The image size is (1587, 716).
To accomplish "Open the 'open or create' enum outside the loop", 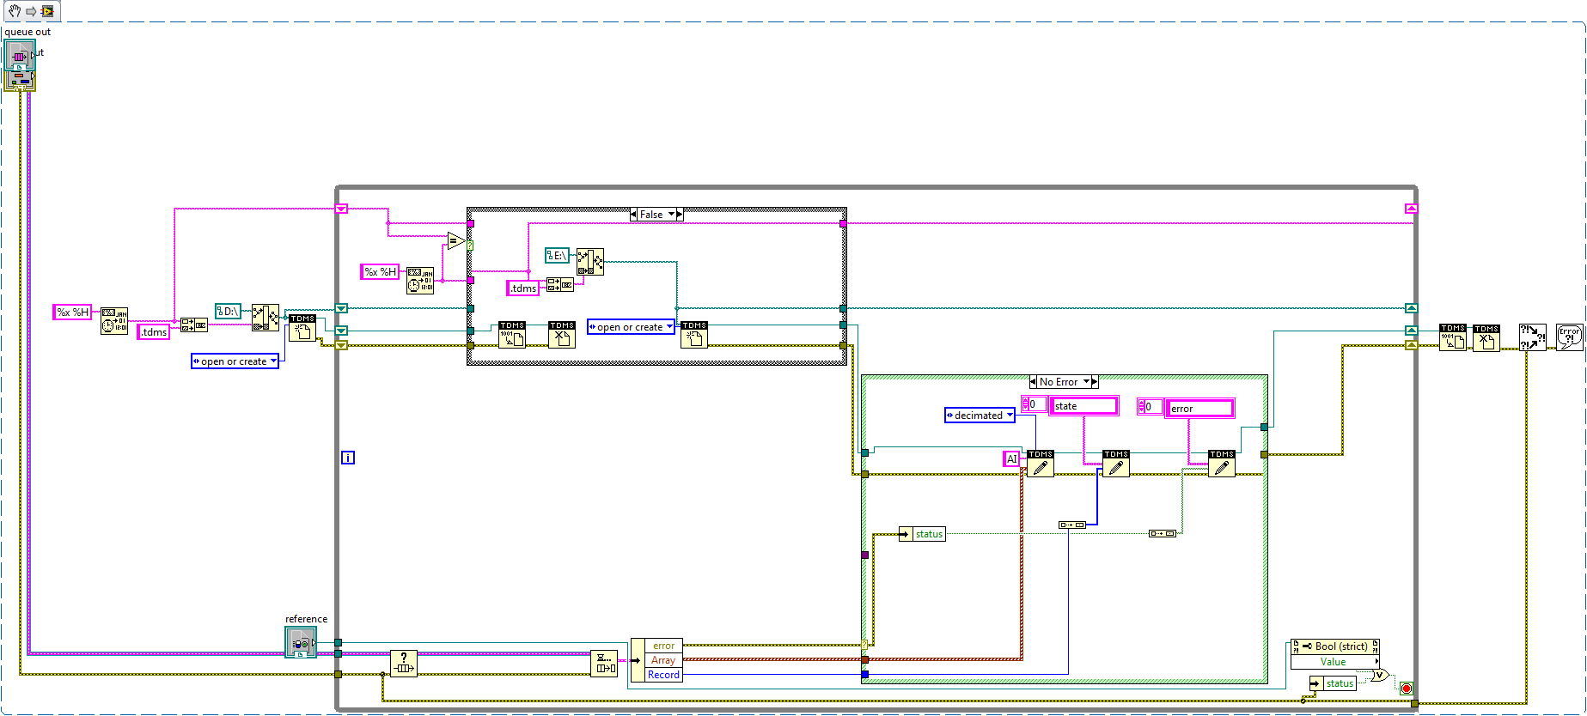I will (x=235, y=361).
